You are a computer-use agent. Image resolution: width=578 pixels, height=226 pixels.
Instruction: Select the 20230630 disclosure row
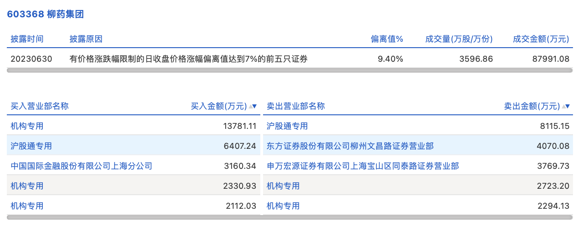coord(290,59)
